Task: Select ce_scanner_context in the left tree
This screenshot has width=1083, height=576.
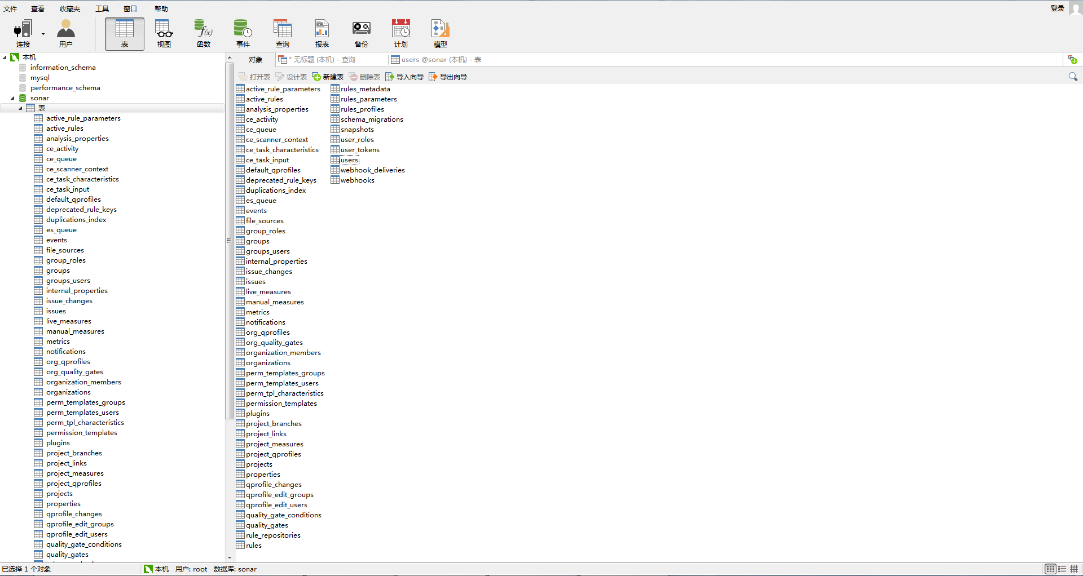Action: 77,169
